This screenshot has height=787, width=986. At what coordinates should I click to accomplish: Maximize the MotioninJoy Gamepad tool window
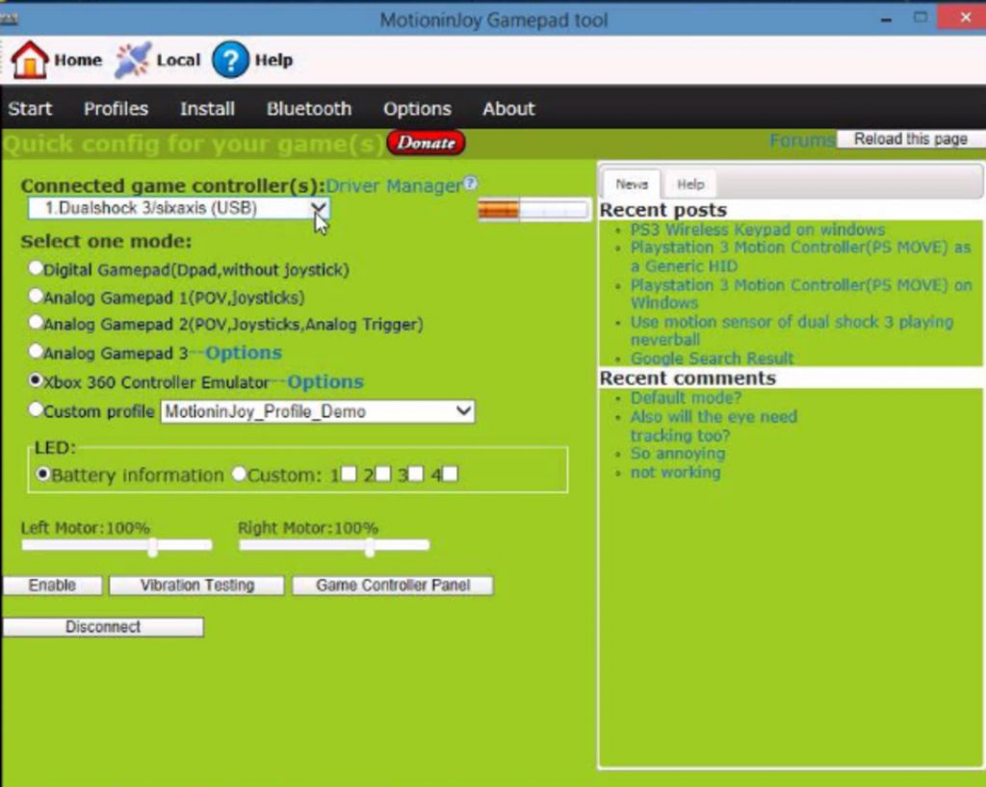920,17
